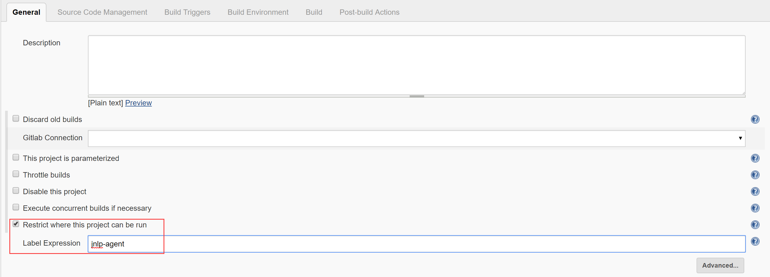Open help for Discard old builds
Image resolution: width=770 pixels, height=277 pixels.
tap(755, 120)
